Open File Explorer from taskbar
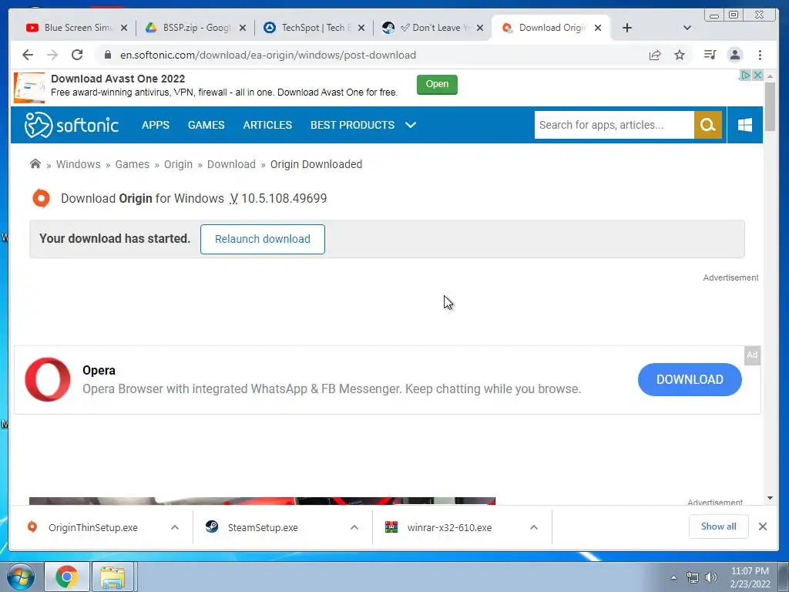789x592 pixels. [112, 577]
